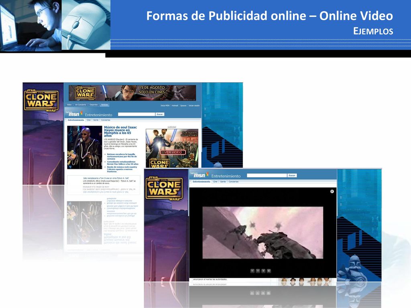This screenshot has width=411, height=308.
Task: Select the Entretenimiento tab on the article page
Action: tap(76, 120)
